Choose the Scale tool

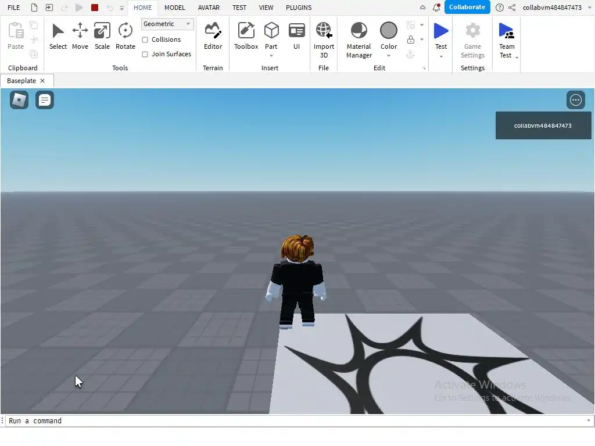pyautogui.click(x=102, y=36)
